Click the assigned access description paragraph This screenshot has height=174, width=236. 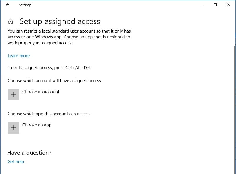[69, 37]
